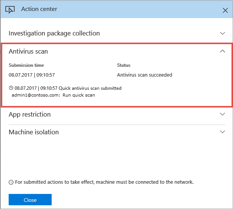Expand Machine isolation using its chevron arrow
The width and height of the screenshot is (233, 209).
click(x=222, y=132)
